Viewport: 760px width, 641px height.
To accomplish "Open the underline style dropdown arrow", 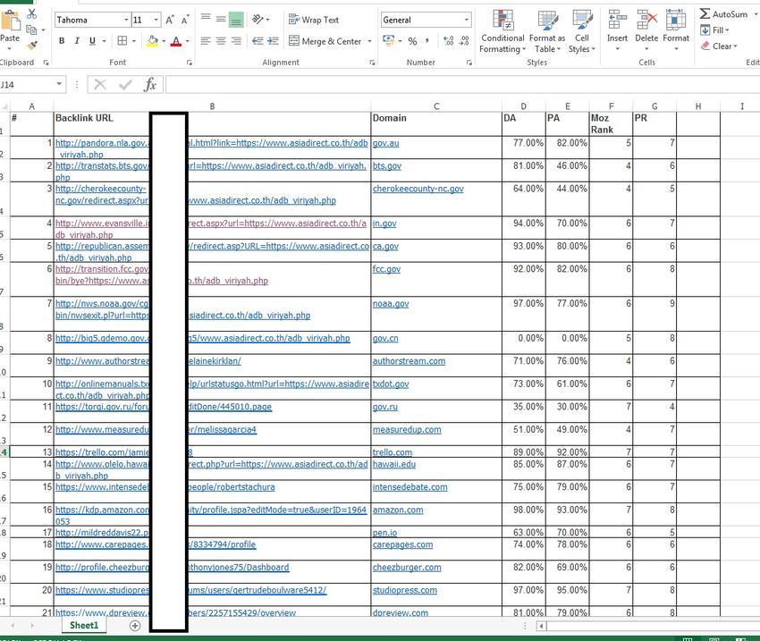I will tap(104, 41).
